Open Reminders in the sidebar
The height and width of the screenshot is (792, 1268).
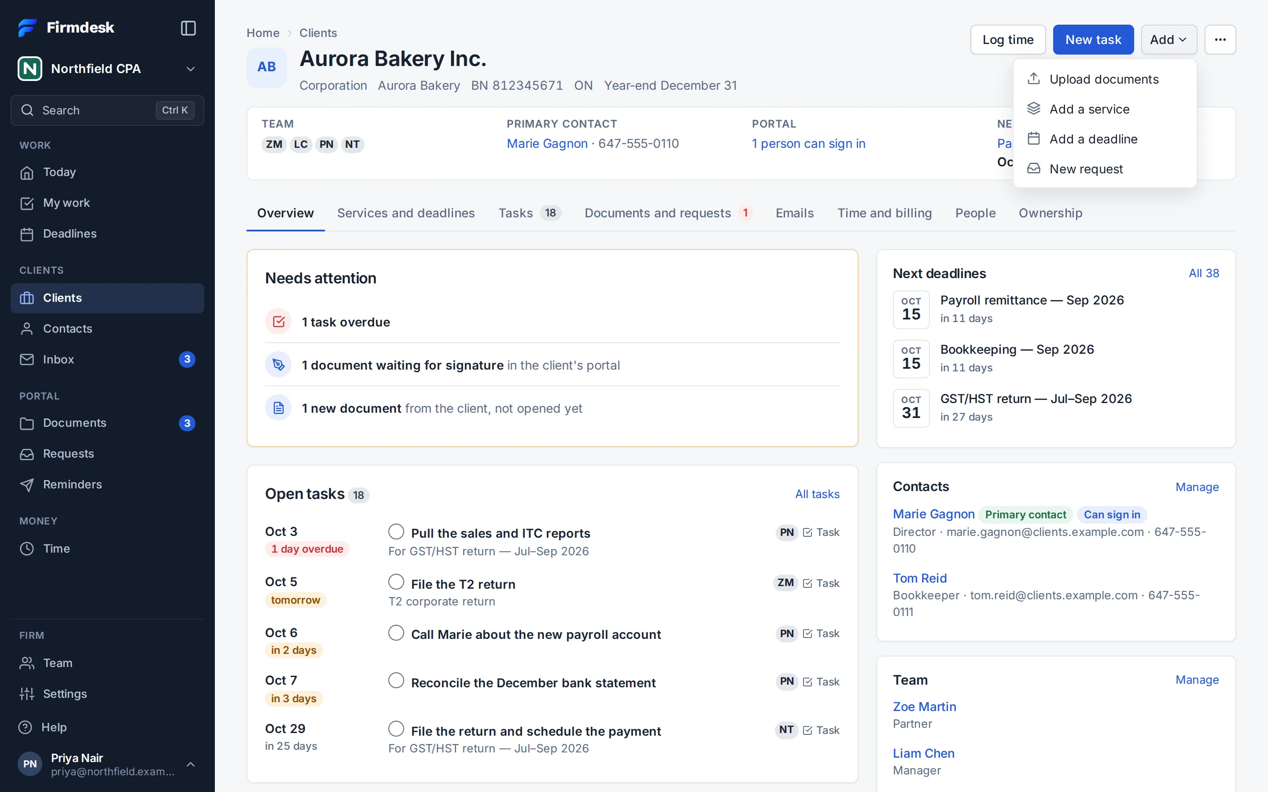pyautogui.click(x=107, y=484)
